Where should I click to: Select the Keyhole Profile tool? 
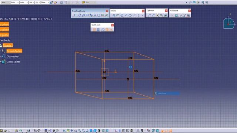(95, 15)
